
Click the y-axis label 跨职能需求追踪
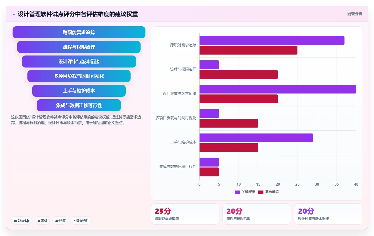click(x=183, y=45)
